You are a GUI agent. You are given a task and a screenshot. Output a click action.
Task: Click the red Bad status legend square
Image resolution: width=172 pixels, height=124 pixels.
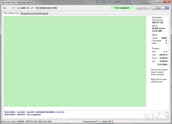pyautogui.click(x=152, y=43)
